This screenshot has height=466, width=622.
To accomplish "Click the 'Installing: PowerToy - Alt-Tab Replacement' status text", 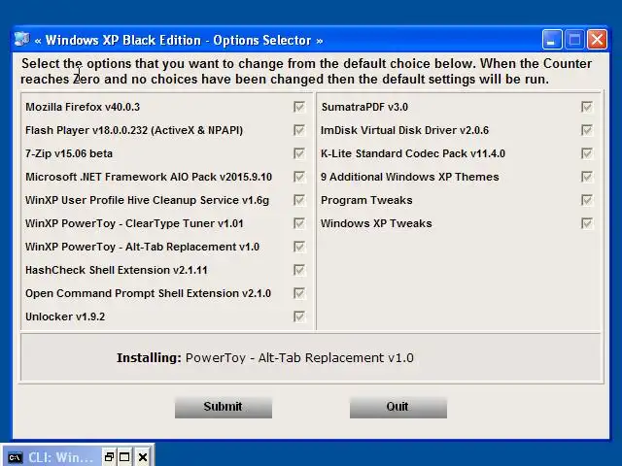I will [x=265, y=358].
